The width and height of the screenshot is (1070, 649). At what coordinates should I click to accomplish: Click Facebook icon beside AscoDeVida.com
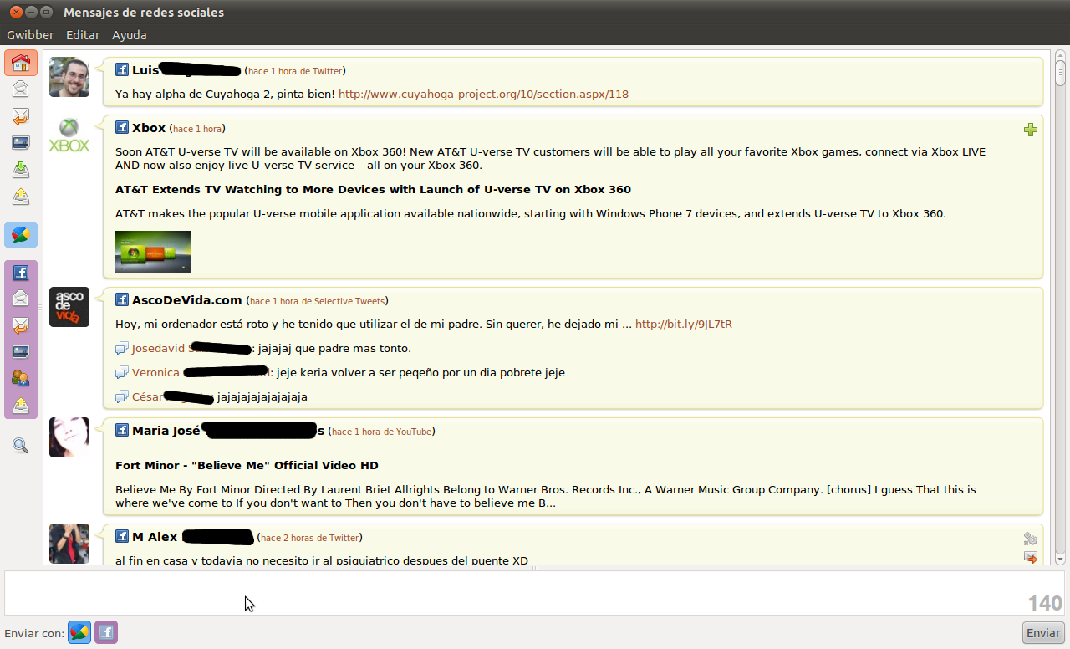(x=122, y=300)
